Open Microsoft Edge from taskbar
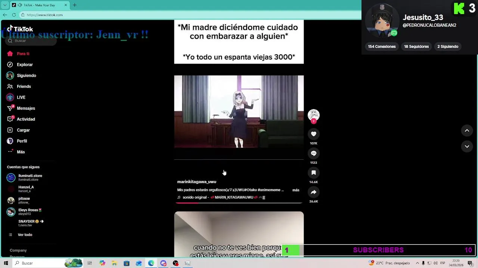The image size is (478, 268). [x=151, y=263]
